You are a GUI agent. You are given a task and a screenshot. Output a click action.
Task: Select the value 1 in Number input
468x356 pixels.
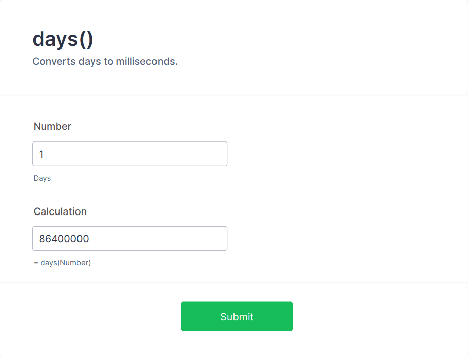[x=41, y=154]
